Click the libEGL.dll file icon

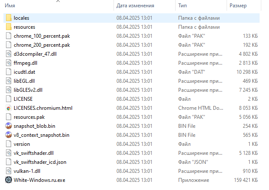point(9,81)
